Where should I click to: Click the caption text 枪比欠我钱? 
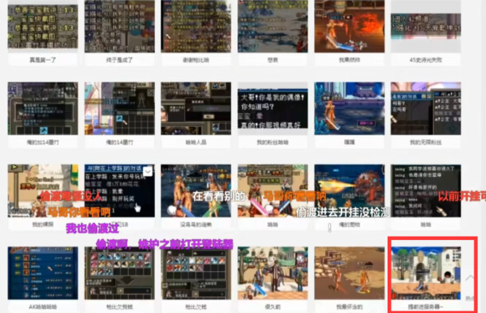tap(119, 307)
